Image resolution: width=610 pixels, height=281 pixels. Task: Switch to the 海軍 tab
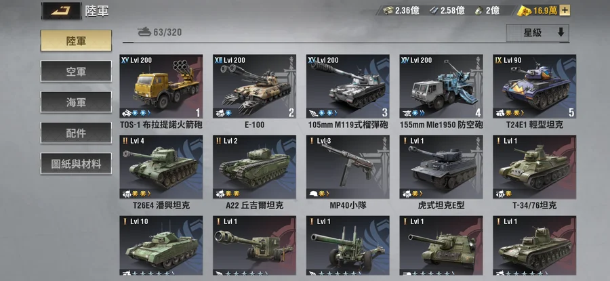(x=76, y=102)
